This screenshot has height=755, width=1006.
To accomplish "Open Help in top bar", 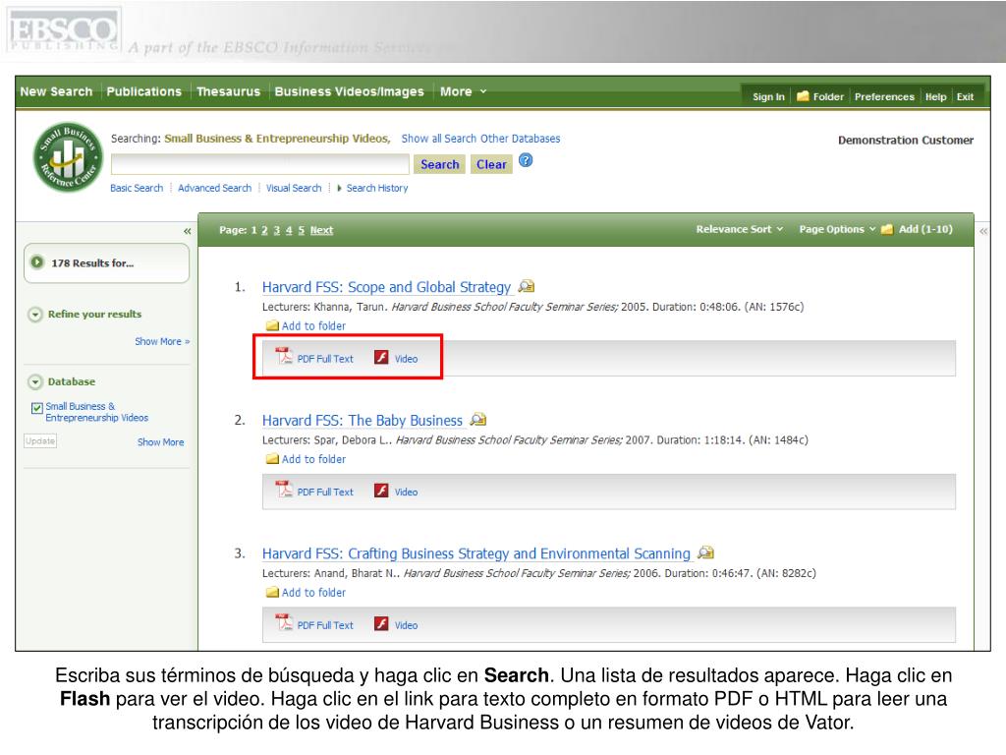I will click(935, 97).
